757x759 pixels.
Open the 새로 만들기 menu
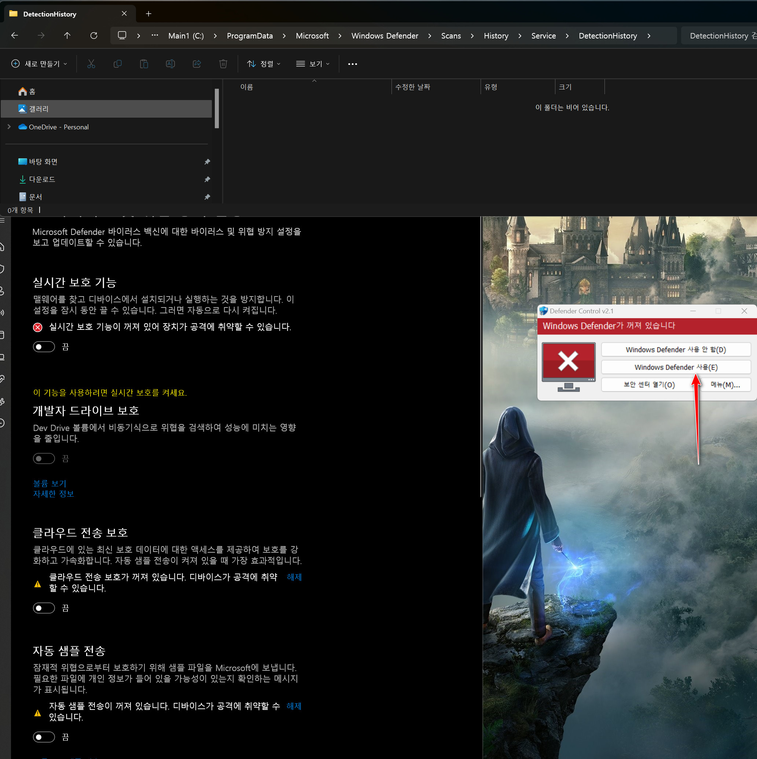[39, 64]
